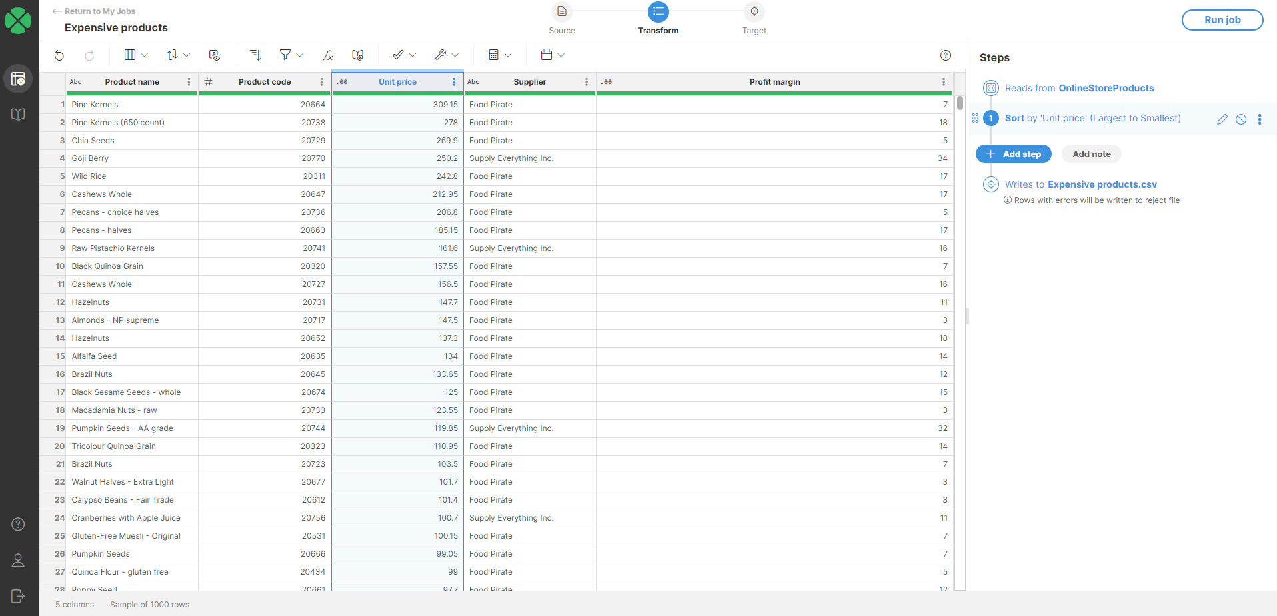This screenshot has width=1277, height=616.
Task: Edit the Sort step with pencil icon
Action: [x=1222, y=119]
